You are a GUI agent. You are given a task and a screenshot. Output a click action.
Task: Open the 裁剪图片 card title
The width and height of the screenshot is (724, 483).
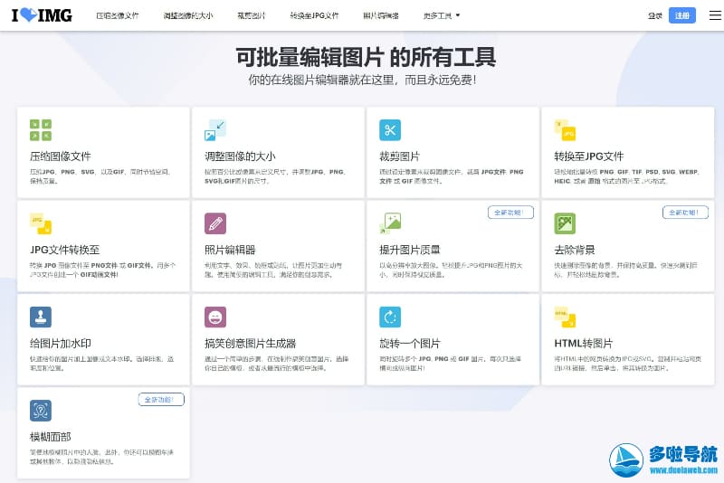399,156
